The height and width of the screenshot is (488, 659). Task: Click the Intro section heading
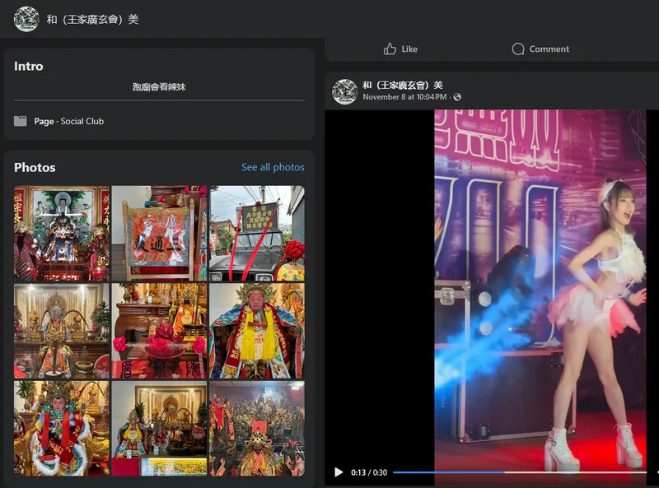29,67
